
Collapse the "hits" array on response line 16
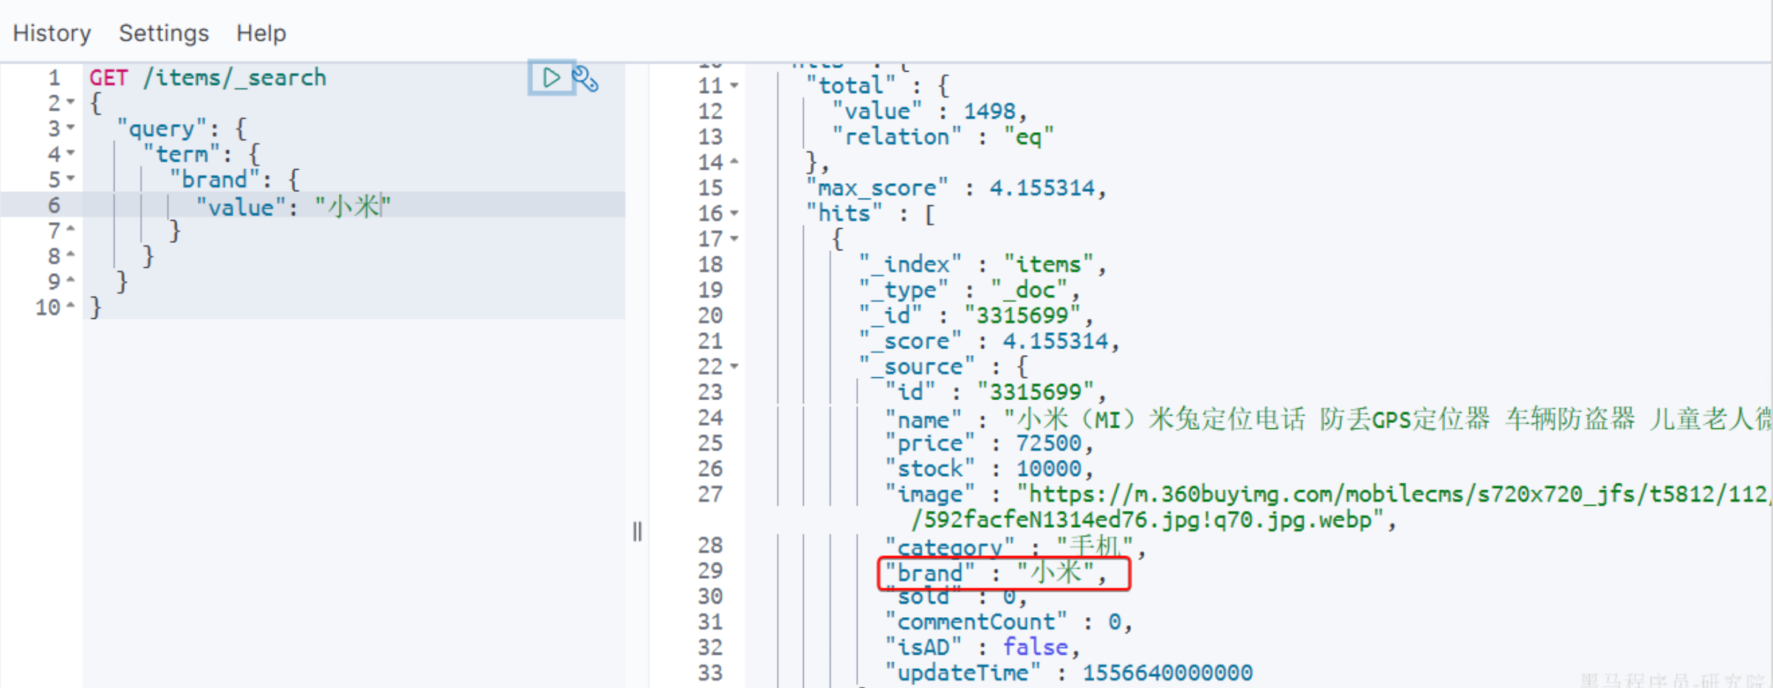click(x=734, y=213)
